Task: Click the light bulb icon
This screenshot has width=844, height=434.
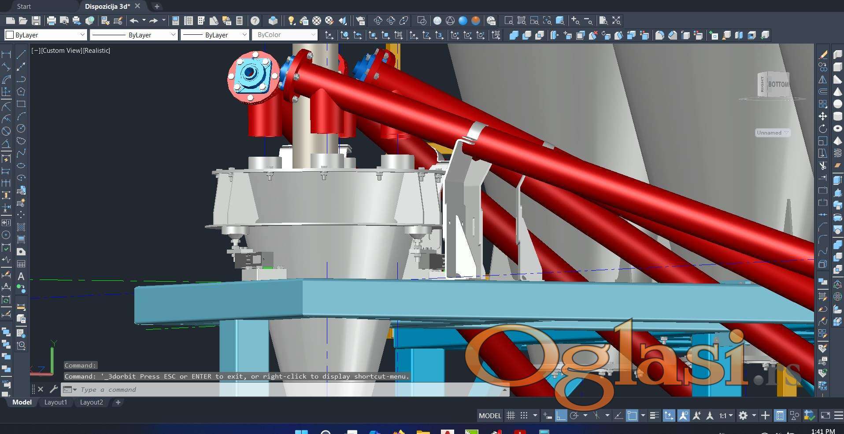Action: pos(291,21)
